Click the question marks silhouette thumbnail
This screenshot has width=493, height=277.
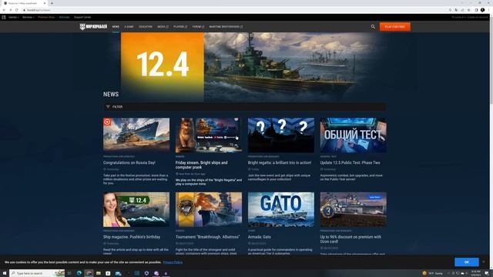[281, 135]
